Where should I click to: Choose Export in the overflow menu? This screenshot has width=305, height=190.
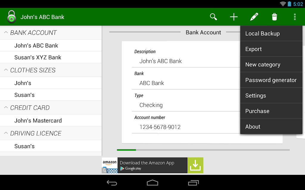(x=271, y=49)
